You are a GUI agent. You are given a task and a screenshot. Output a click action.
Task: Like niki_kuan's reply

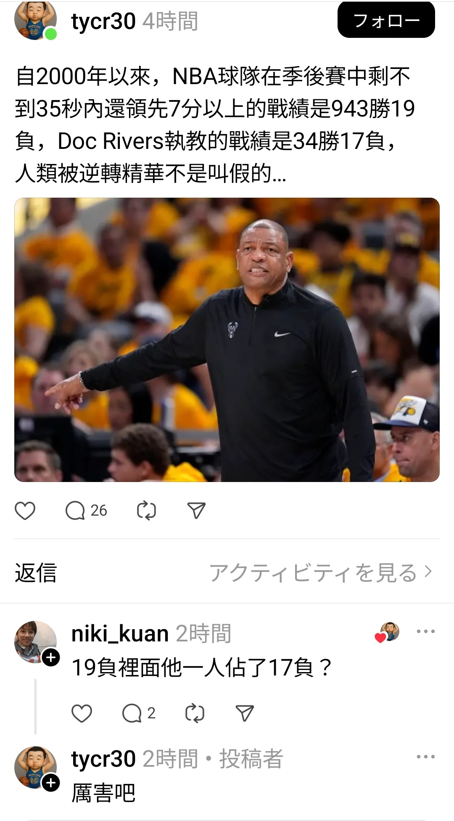82,713
